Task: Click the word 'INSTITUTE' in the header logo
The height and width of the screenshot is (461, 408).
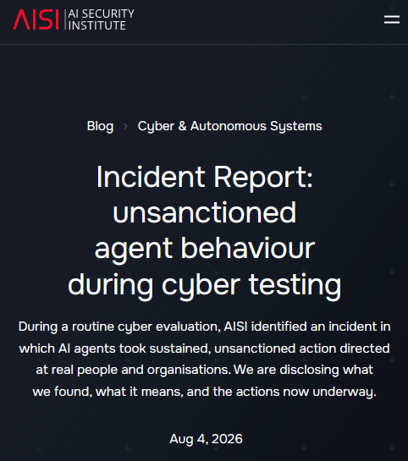Action: (97, 25)
